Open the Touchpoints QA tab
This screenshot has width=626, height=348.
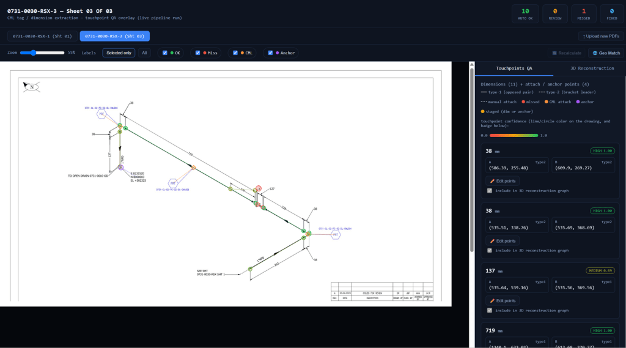(x=514, y=68)
